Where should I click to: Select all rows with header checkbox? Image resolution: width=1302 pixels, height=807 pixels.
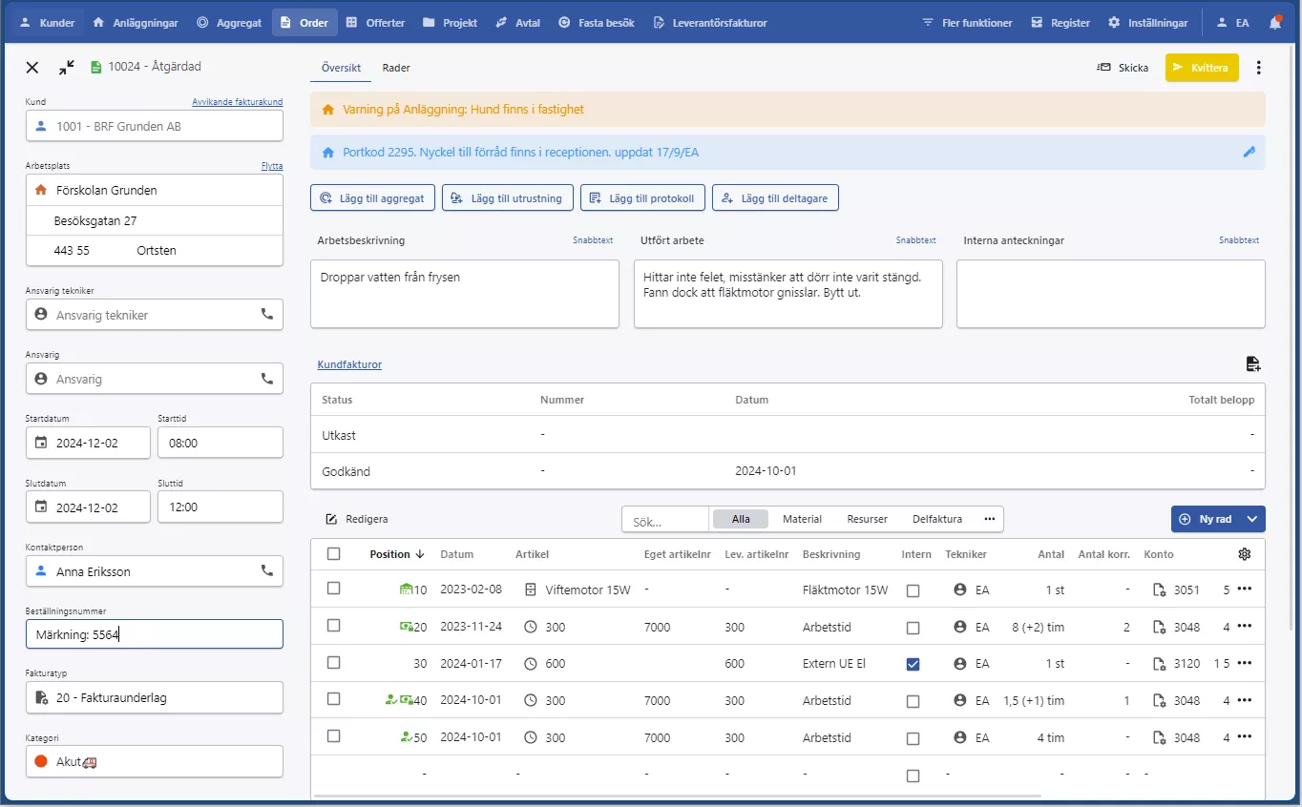333,554
